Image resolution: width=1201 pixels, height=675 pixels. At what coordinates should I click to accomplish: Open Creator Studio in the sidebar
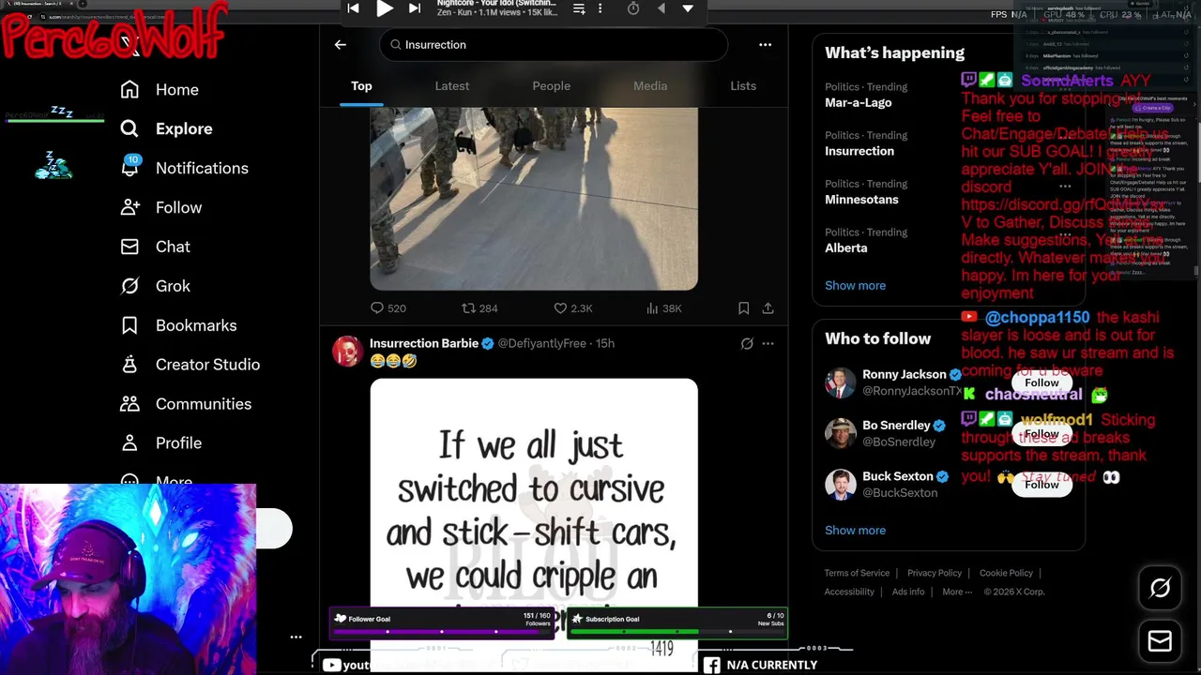pyautogui.click(x=190, y=365)
